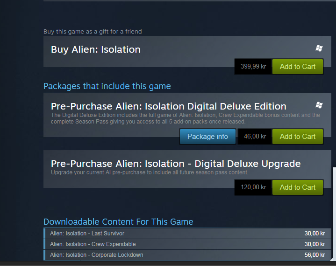336x268 pixels.
Task: Open the Last Survivor DLC row
Action: point(187,234)
